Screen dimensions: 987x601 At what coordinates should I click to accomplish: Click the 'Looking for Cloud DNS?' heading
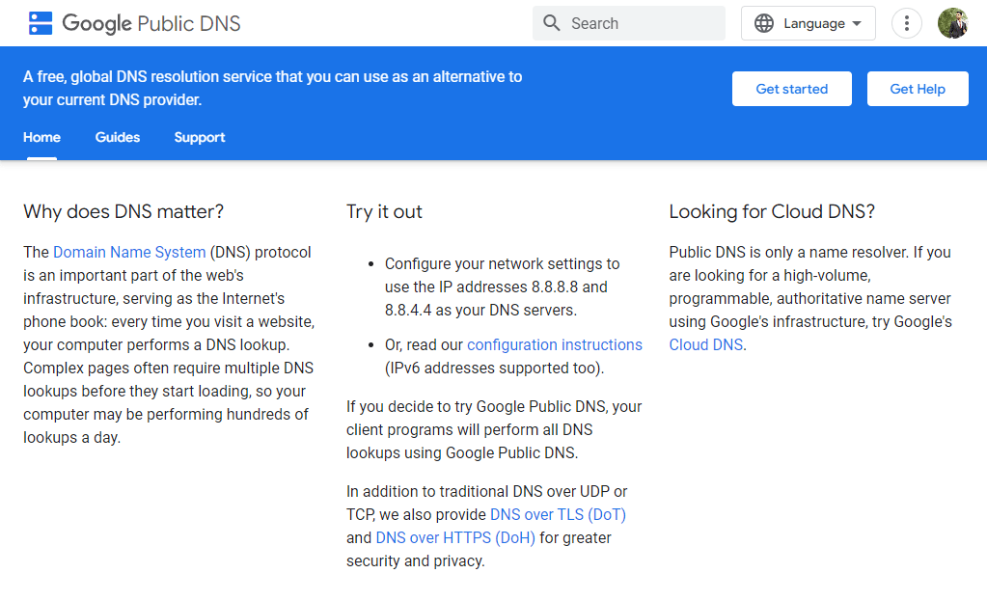(x=772, y=211)
